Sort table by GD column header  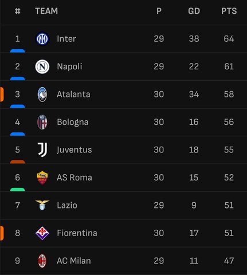click(x=194, y=11)
